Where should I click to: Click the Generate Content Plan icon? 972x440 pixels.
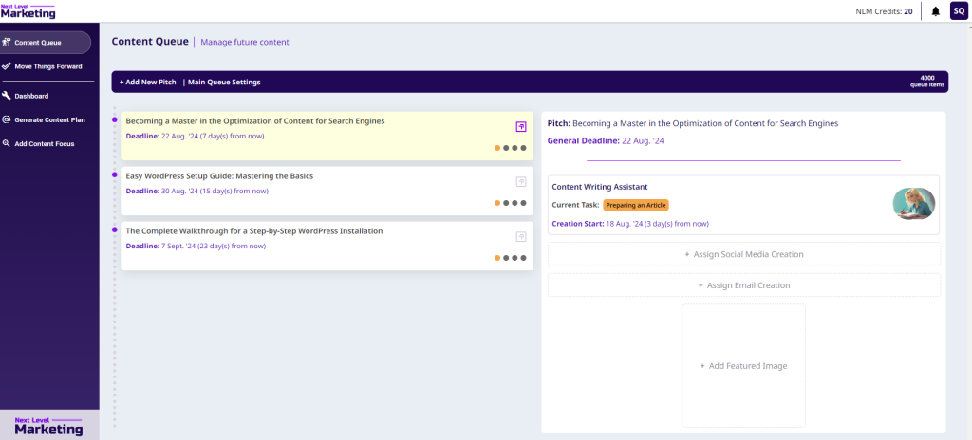7,119
